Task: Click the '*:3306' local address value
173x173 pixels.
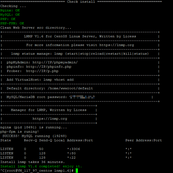Action: click(x=74, y=149)
